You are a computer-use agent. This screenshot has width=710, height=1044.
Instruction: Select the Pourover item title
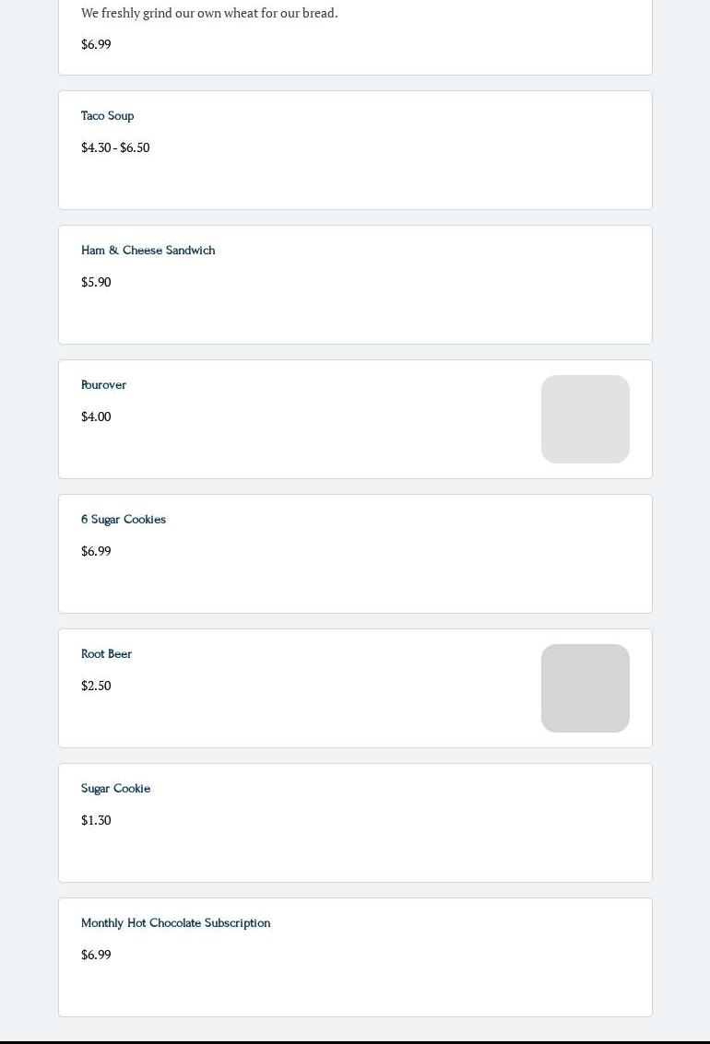click(x=103, y=385)
